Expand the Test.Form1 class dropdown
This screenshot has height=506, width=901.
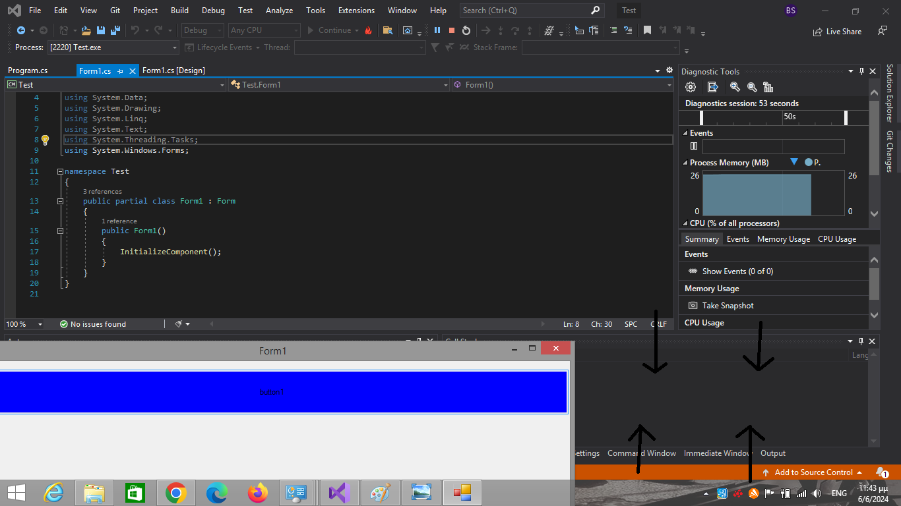click(446, 85)
